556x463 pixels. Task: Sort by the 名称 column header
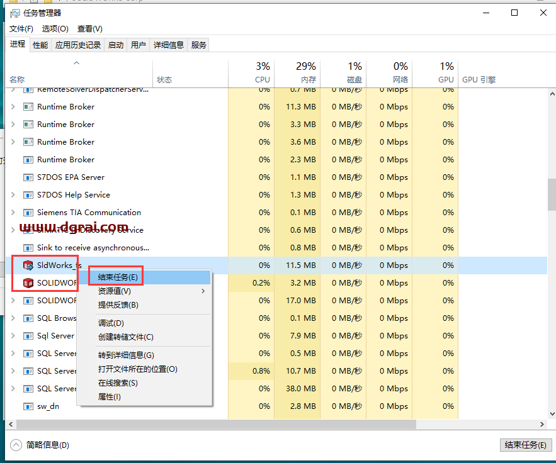coord(79,74)
